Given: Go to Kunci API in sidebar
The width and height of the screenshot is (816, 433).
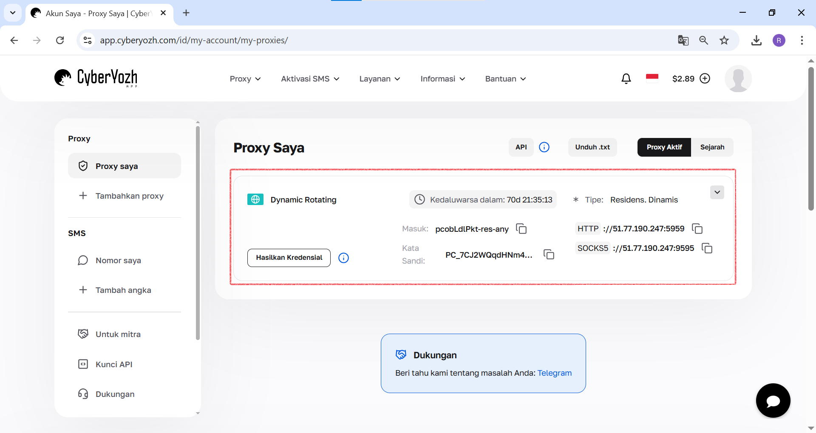Looking at the screenshot, I should (113, 364).
